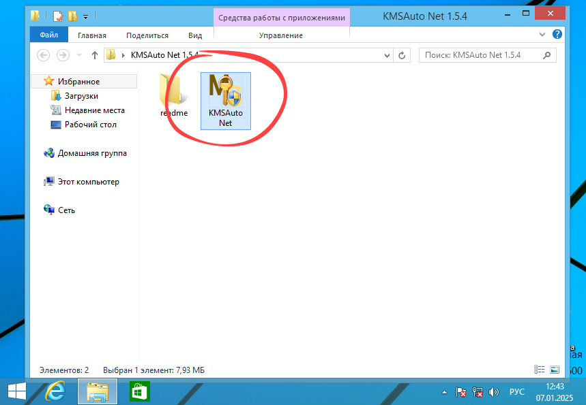Open Internet Explorer from the taskbar

pyautogui.click(x=55, y=392)
